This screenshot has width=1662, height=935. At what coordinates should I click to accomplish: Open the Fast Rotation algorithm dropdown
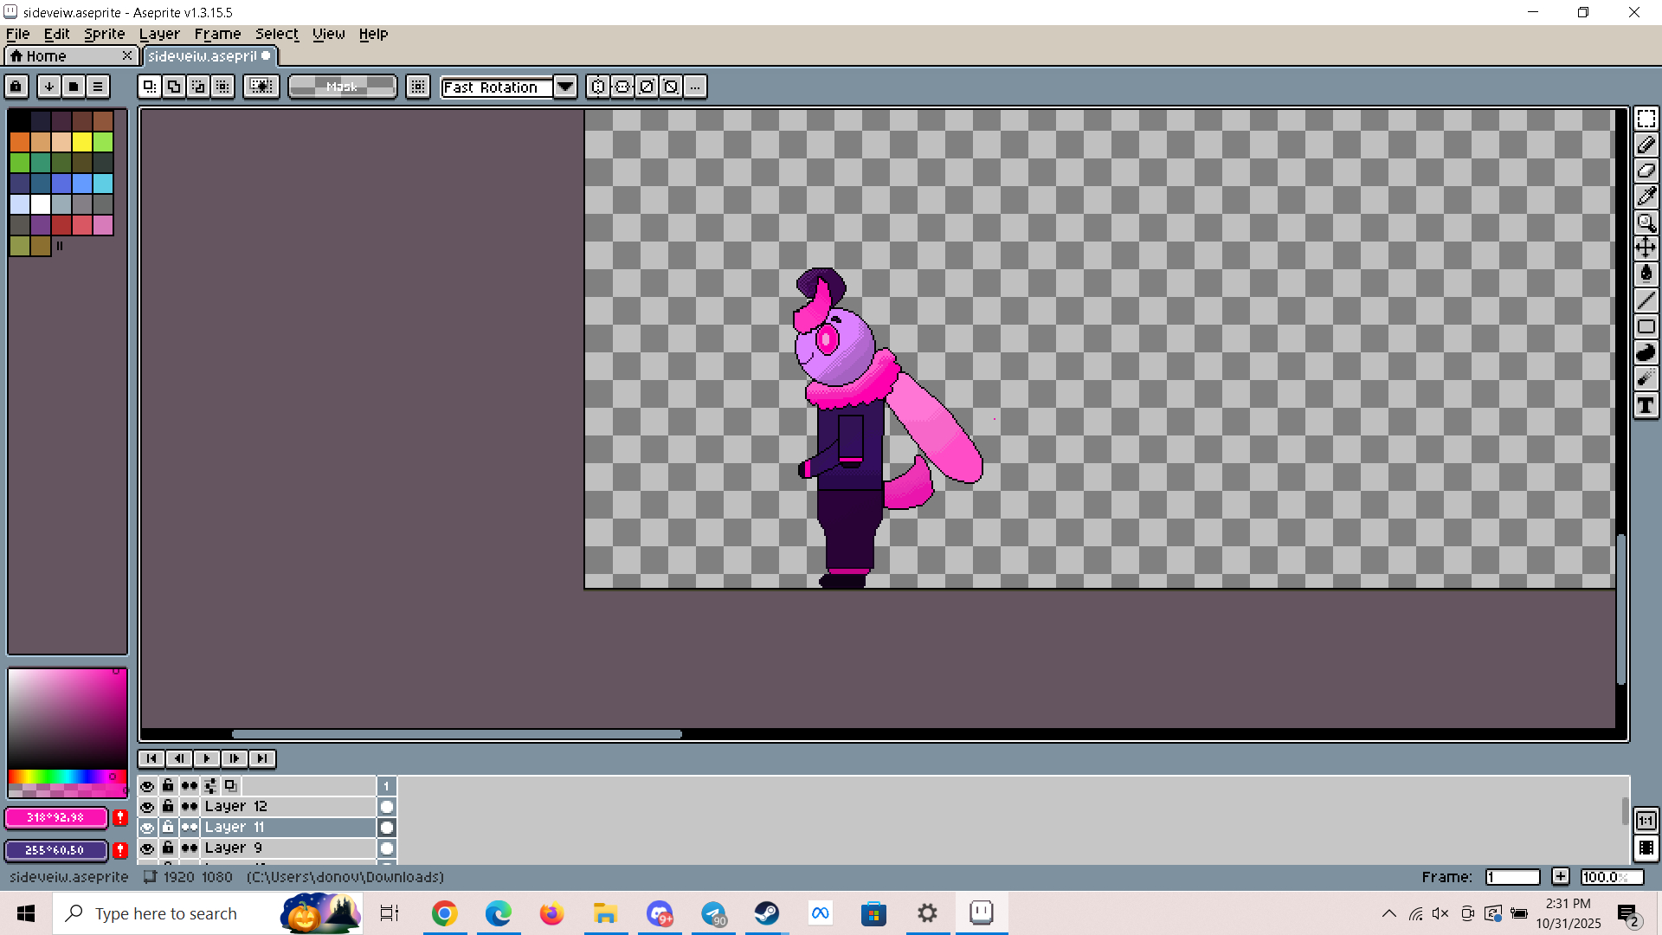tap(565, 87)
